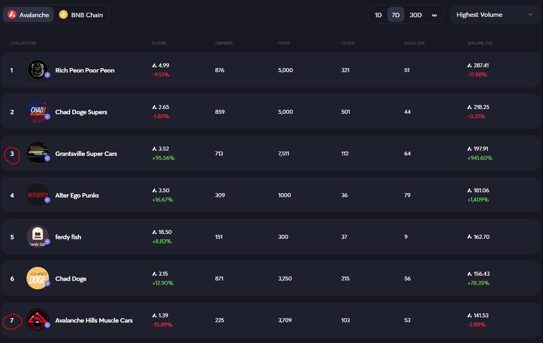543x343 pixels.
Task: Select the Avalanche chain tab
Action: point(29,15)
